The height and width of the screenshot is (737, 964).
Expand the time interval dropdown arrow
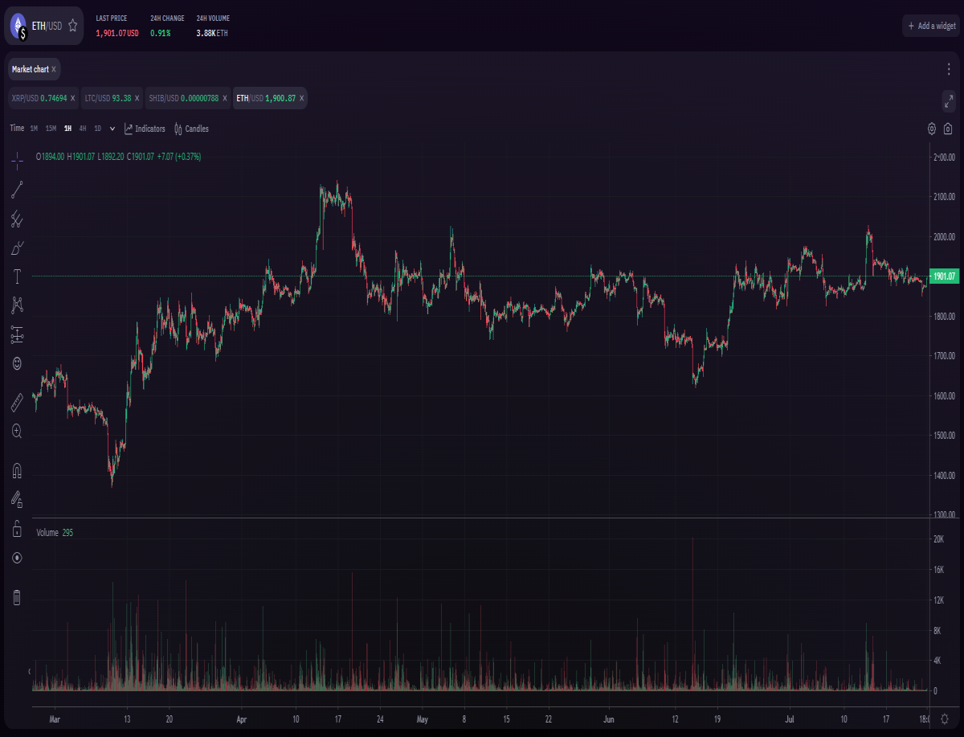point(112,129)
